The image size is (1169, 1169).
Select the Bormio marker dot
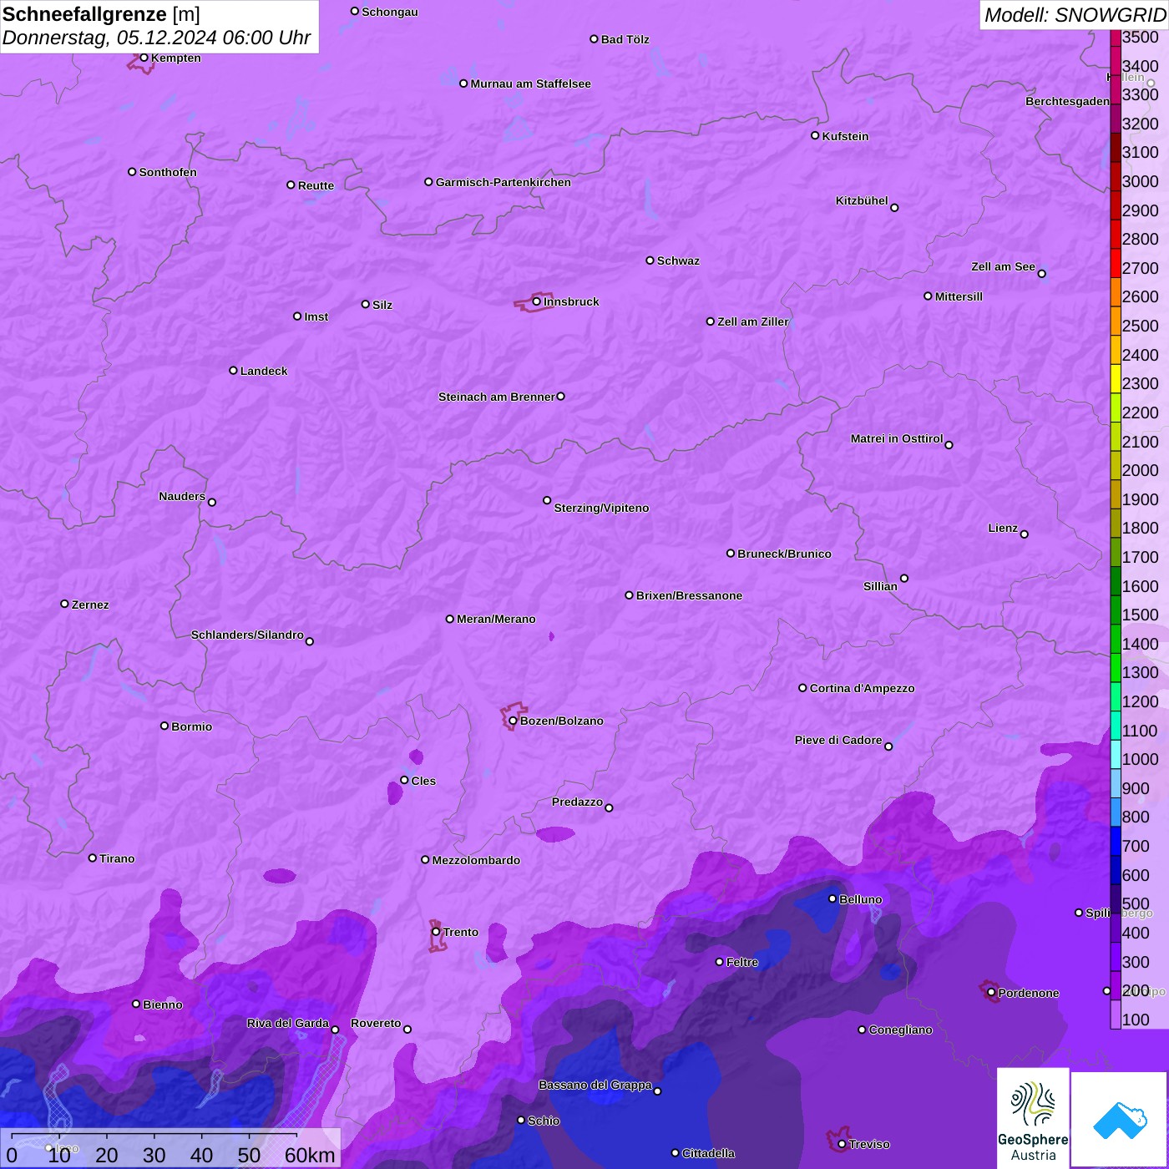pyautogui.click(x=164, y=726)
